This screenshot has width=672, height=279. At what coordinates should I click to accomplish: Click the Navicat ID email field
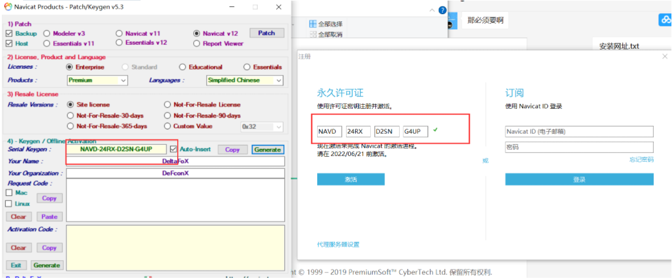[579, 131]
